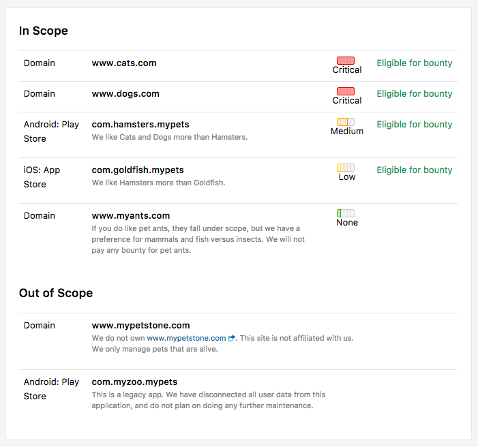478x447 pixels.
Task: Click the None severity indicator for www.myants.com
Action: click(346, 213)
